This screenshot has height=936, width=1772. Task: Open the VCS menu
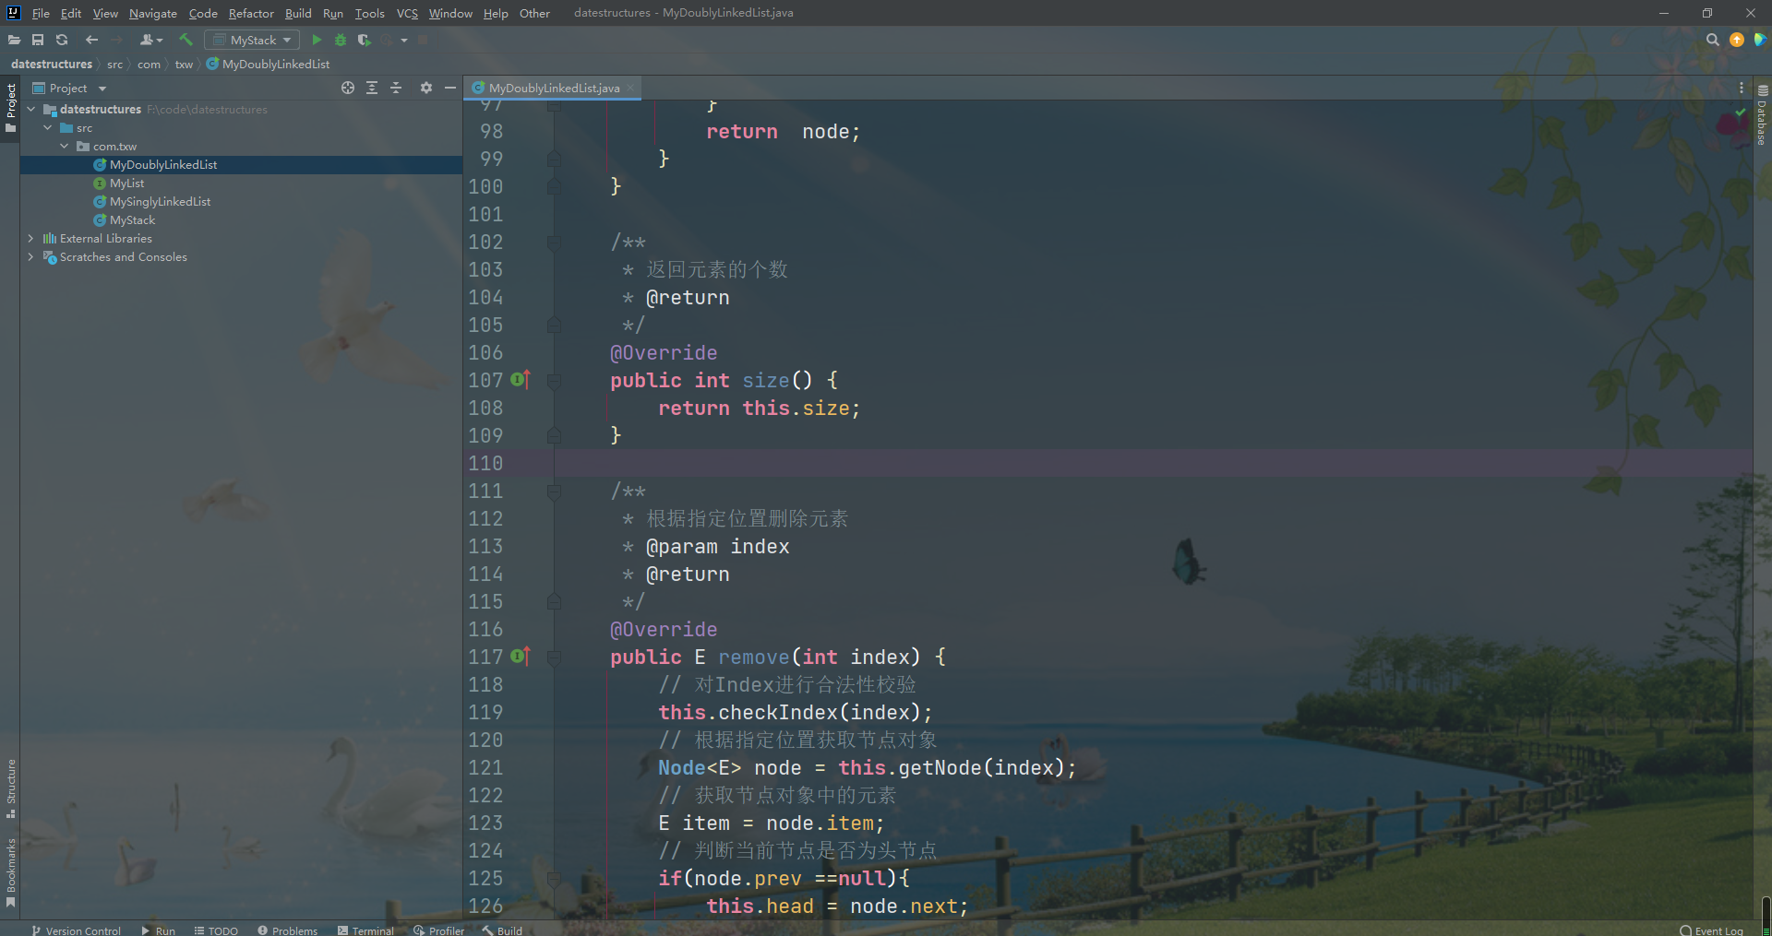coord(407,13)
